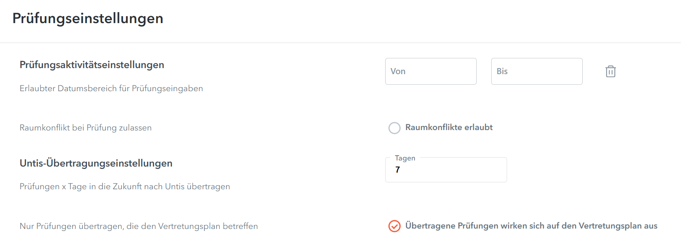Screen dimensions: 681x248
Task: Click the 'Raumkonflikte erlaubt' label text
Action: pyautogui.click(x=449, y=127)
